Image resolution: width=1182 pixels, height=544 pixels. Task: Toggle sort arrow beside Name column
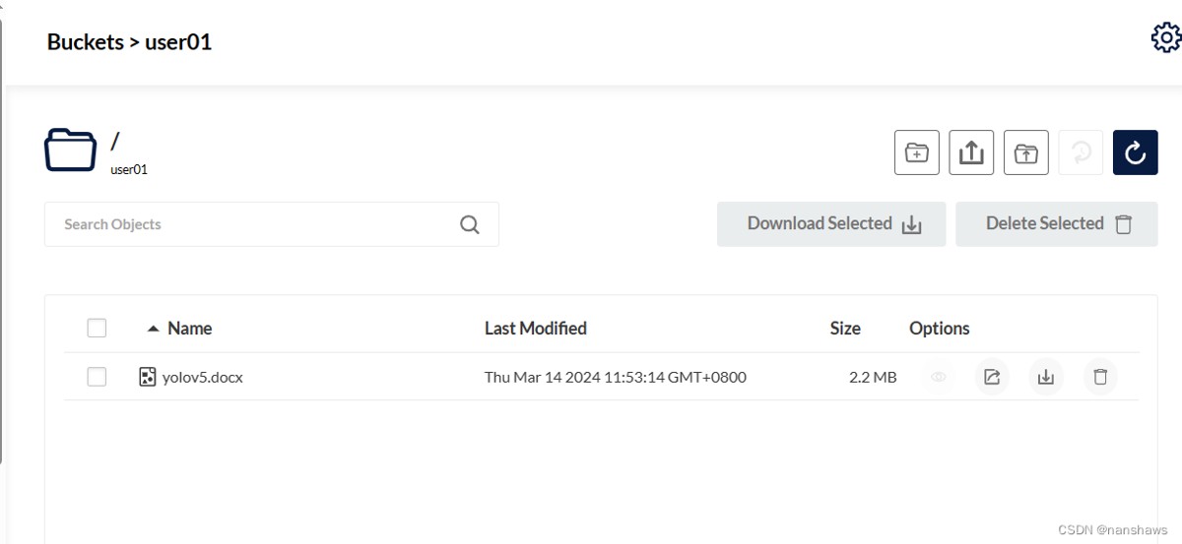click(x=153, y=329)
